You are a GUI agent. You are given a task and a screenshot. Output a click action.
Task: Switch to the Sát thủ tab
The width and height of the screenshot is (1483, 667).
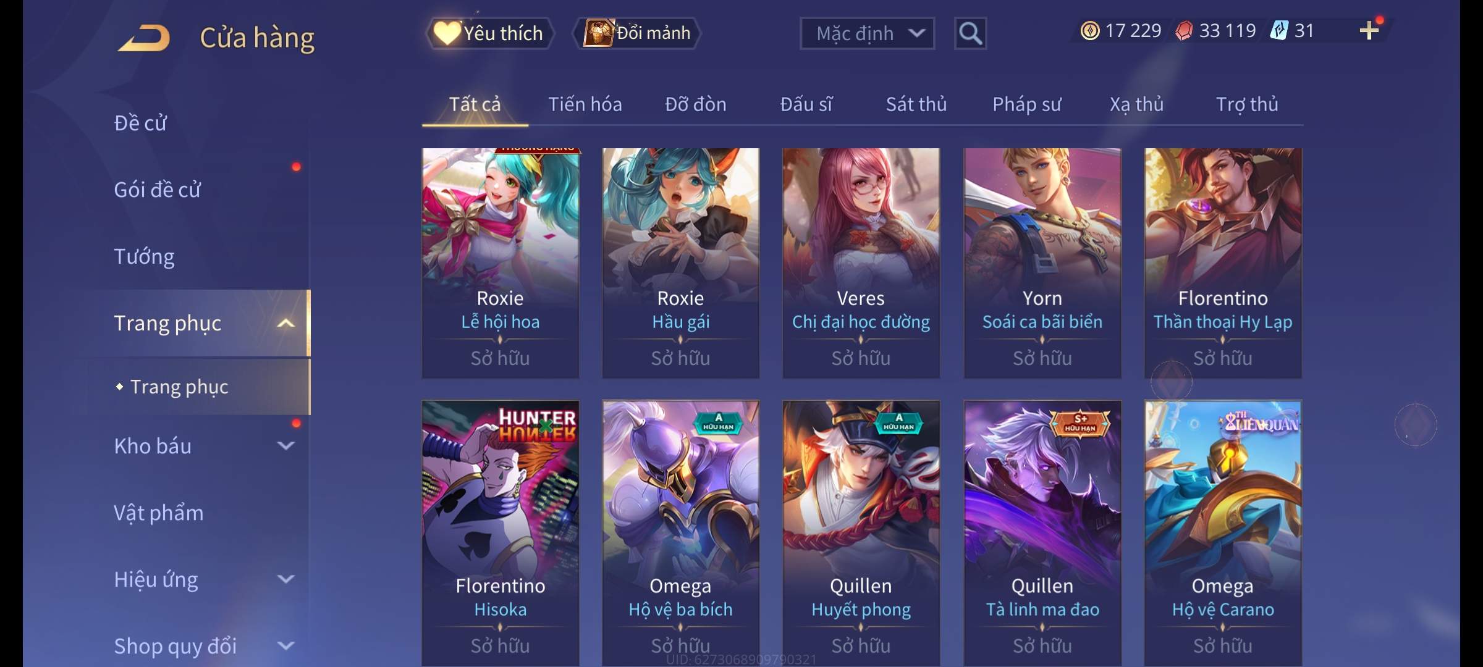tap(916, 104)
